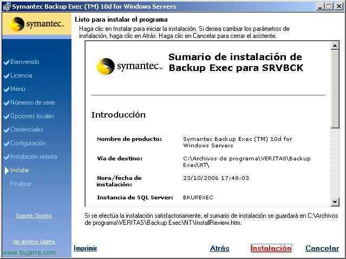346x259 pixels.
Task: Click the installer icon in the title bar
Action: [x=6, y=6]
